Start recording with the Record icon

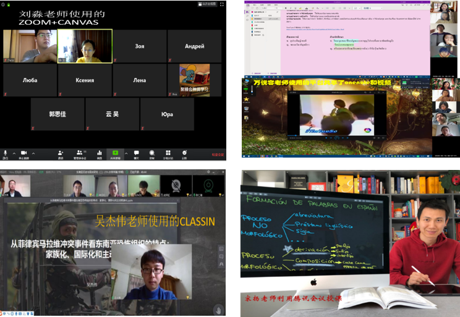(x=151, y=152)
